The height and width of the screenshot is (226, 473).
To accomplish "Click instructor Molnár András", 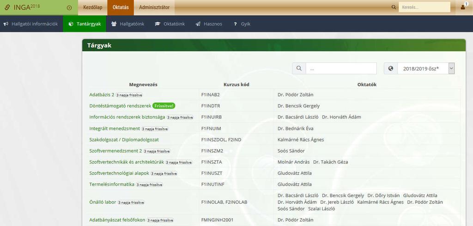I will click(x=293, y=162).
